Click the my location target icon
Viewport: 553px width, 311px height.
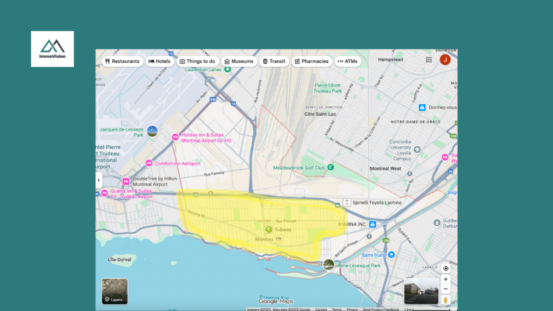pyautogui.click(x=446, y=268)
